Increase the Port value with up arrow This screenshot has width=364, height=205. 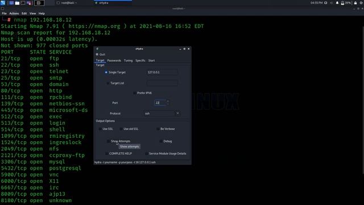pyautogui.click(x=168, y=101)
